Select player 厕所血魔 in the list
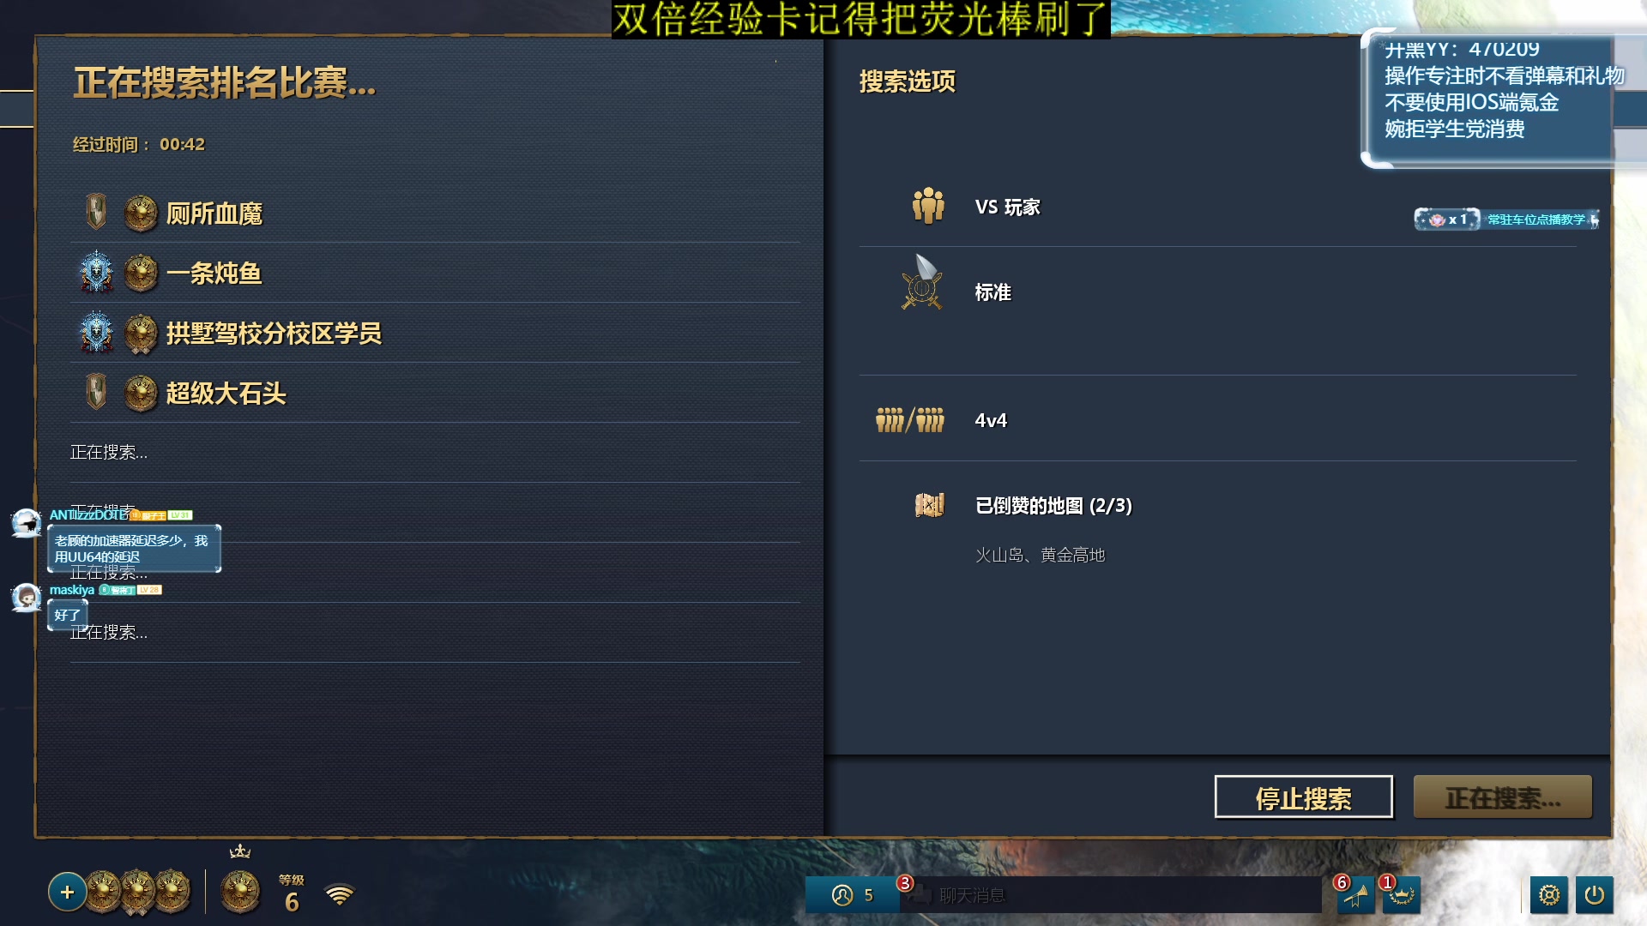This screenshot has width=1647, height=926. pyautogui.click(x=435, y=213)
